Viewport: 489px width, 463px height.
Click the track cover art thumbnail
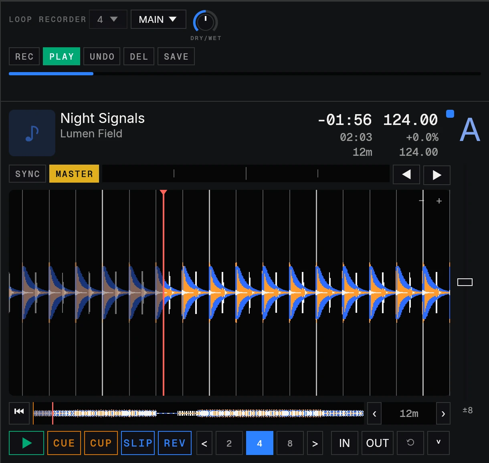click(x=32, y=133)
